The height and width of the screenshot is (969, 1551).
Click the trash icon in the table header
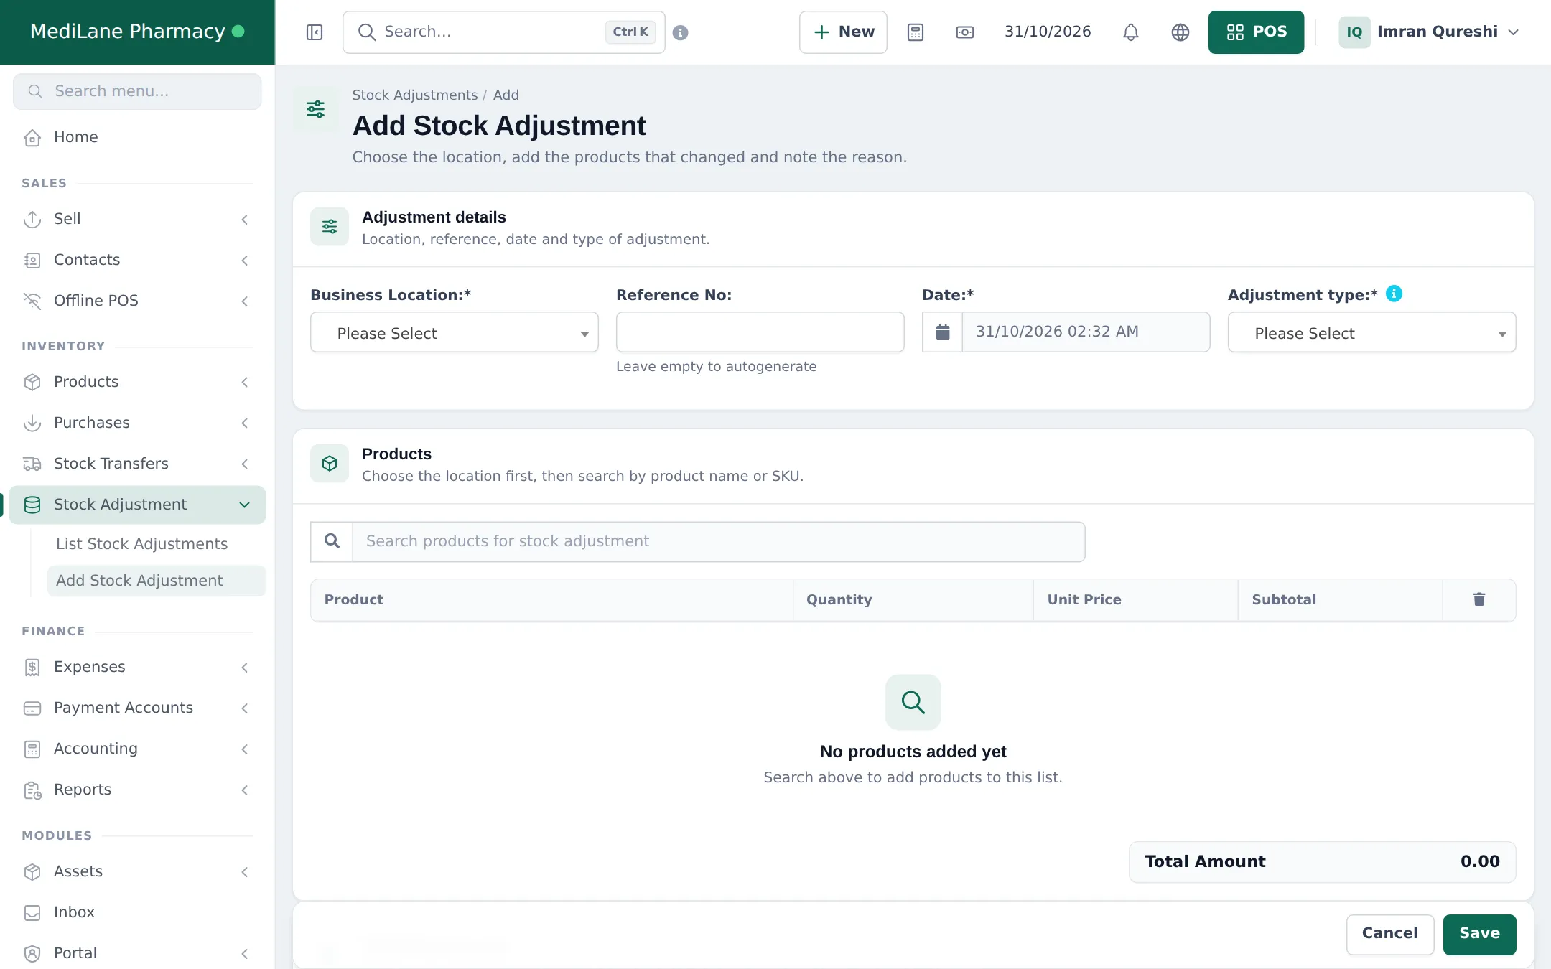coord(1479,599)
